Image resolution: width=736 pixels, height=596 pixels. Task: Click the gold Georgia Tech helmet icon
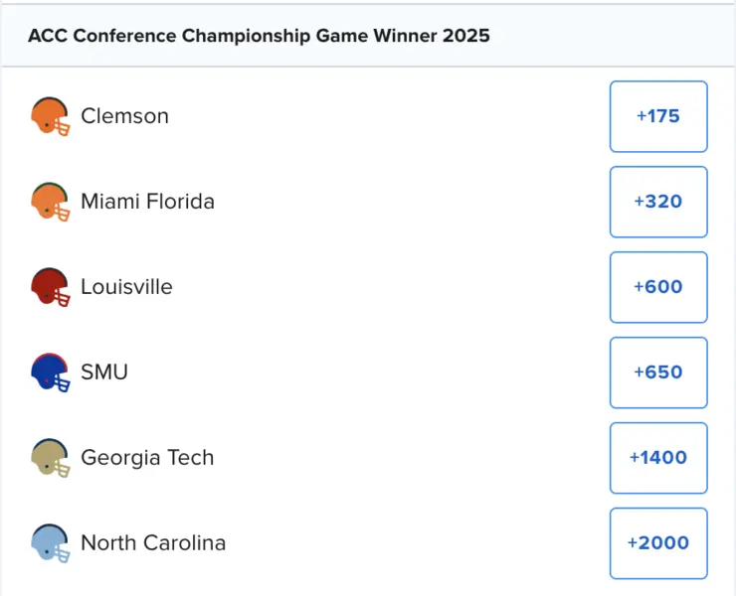coord(50,458)
